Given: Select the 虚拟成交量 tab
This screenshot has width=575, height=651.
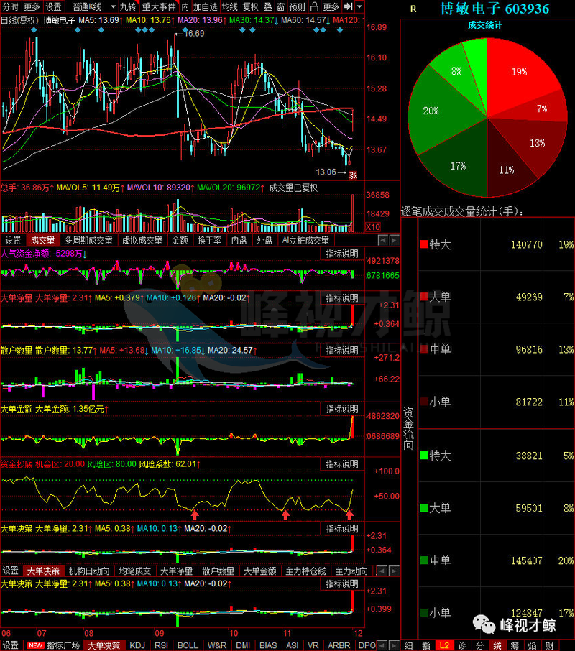Looking at the screenshot, I should [x=142, y=240].
